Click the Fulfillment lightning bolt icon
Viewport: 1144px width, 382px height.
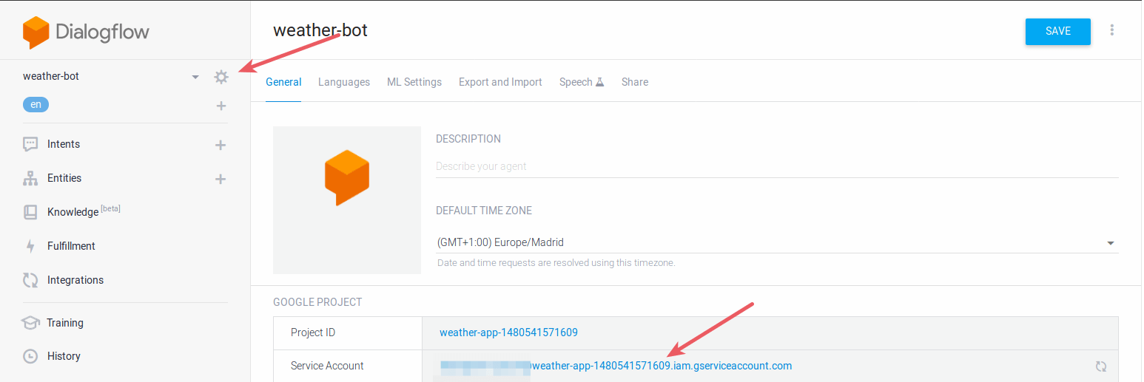click(x=30, y=246)
